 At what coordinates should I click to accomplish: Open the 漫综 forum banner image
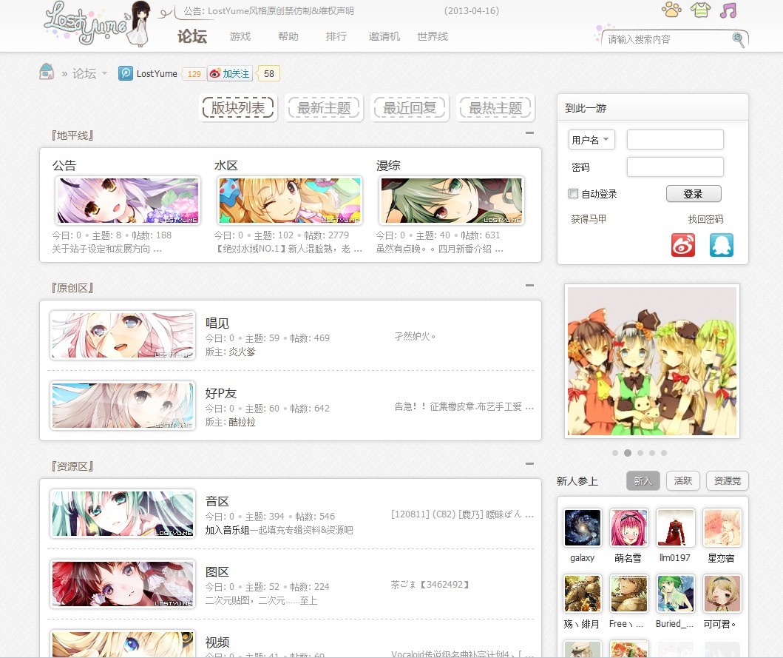pos(452,201)
